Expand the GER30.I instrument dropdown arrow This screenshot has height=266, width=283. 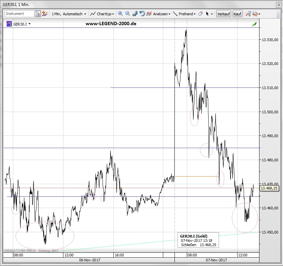(x=30, y=24)
